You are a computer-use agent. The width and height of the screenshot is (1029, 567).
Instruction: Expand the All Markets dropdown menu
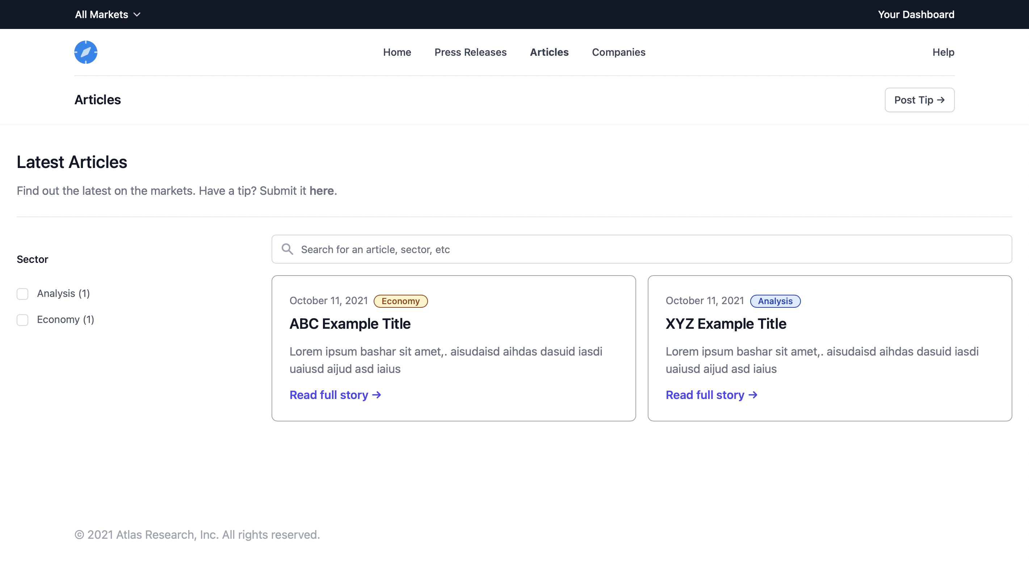(x=108, y=14)
